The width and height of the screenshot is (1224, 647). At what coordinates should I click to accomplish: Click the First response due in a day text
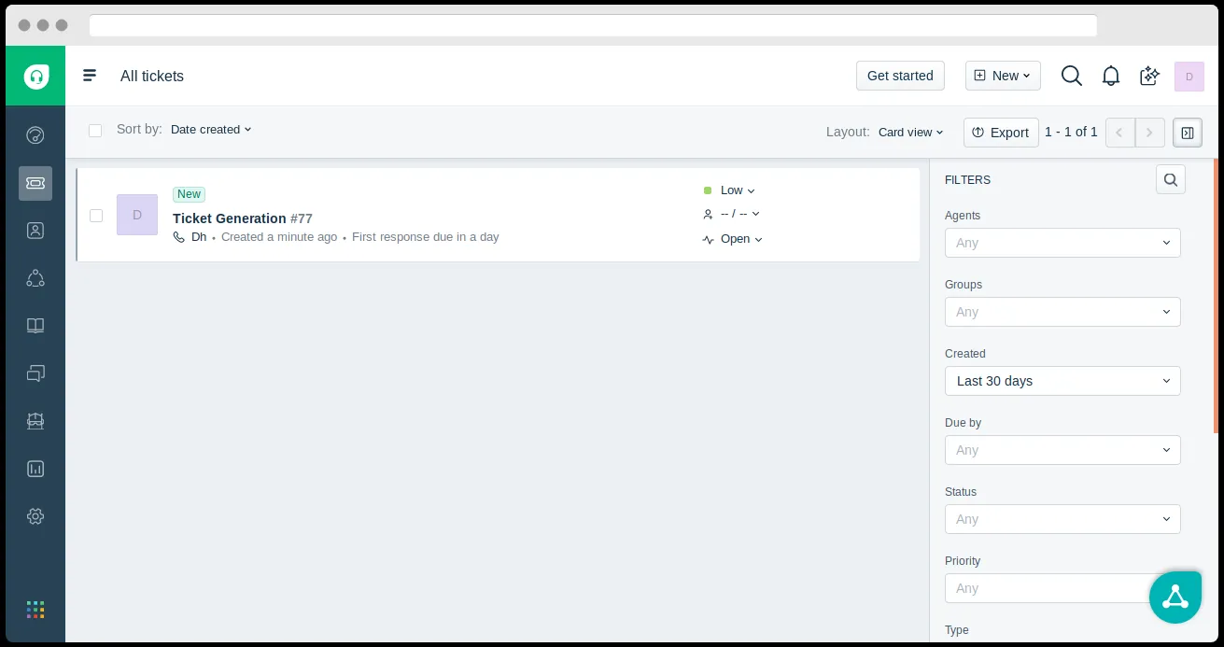tap(426, 237)
